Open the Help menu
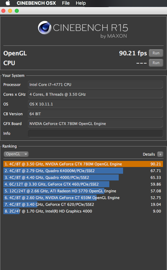This screenshot has height=270, width=167. [81, 3]
